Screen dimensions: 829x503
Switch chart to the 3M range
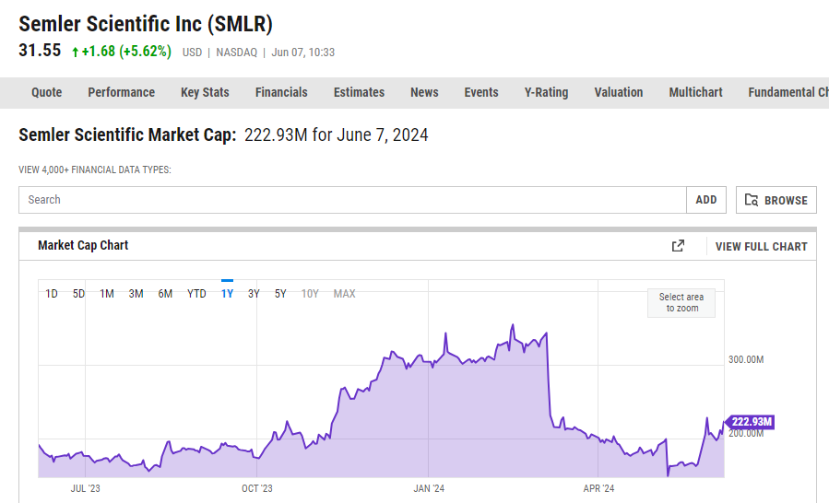coord(136,294)
